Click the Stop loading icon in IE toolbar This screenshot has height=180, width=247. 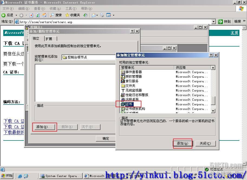pos(31,15)
